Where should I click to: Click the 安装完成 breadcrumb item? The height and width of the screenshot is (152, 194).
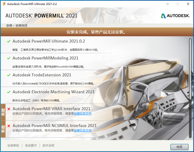21,26
